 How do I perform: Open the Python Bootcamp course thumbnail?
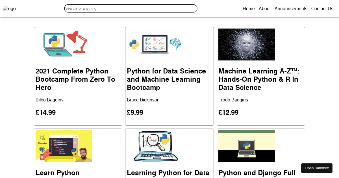[66, 44]
